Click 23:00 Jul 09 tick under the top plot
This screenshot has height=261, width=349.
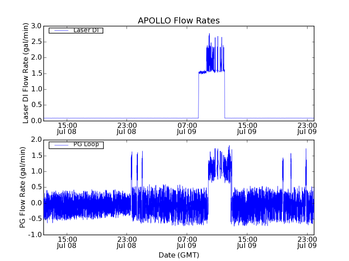pyautogui.click(x=307, y=128)
